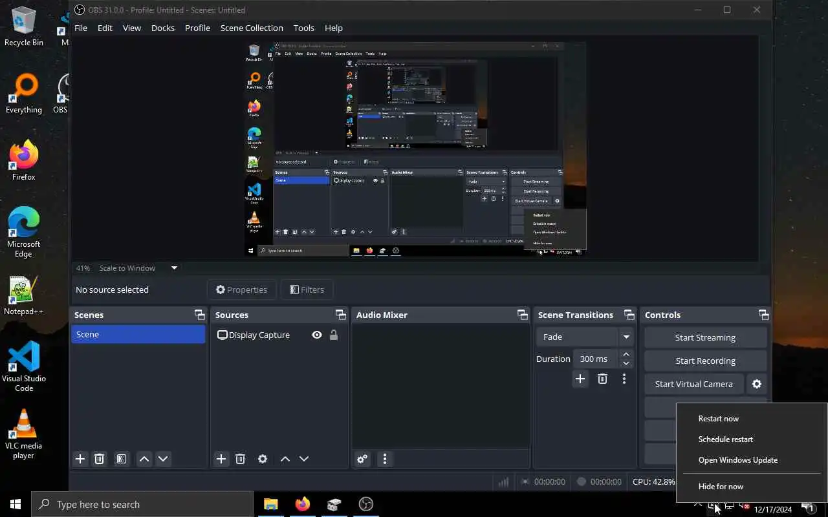
Task: Click Start Streaming button
Action: 705,337
